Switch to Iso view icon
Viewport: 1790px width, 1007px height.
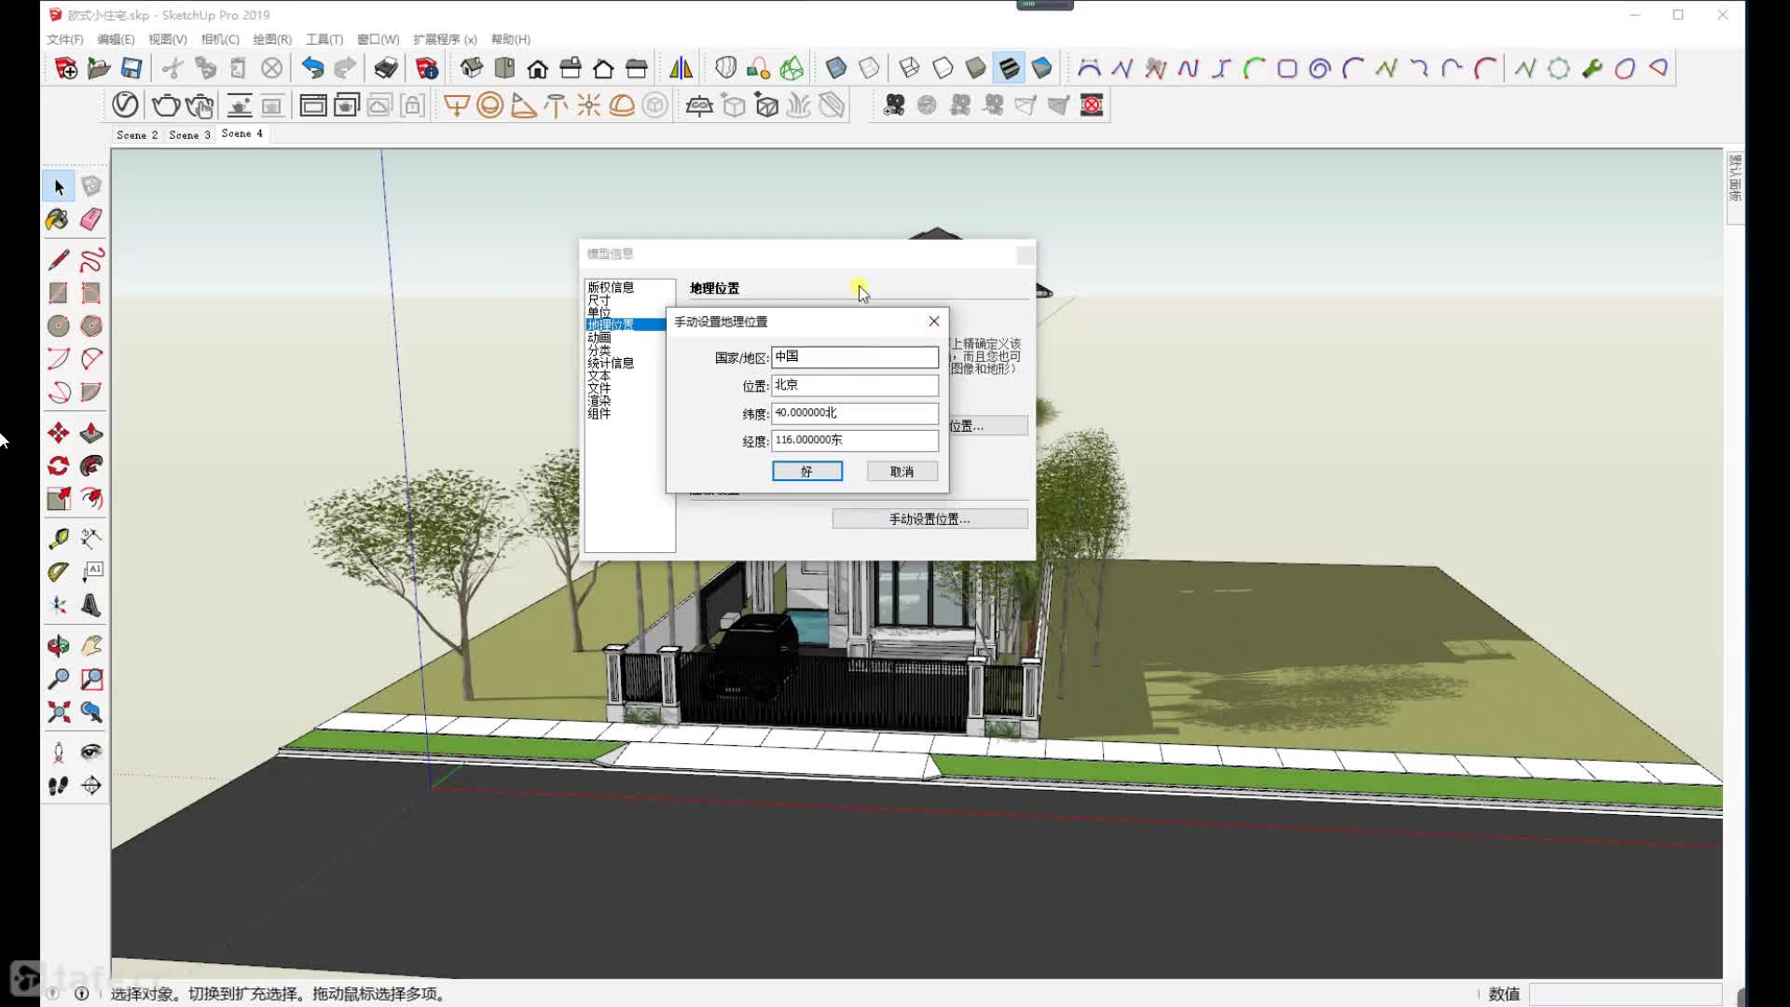472,68
